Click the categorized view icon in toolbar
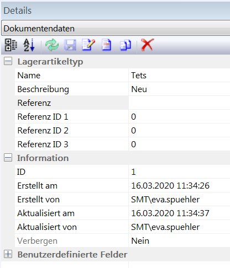The image size is (230, 268). (11, 45)
